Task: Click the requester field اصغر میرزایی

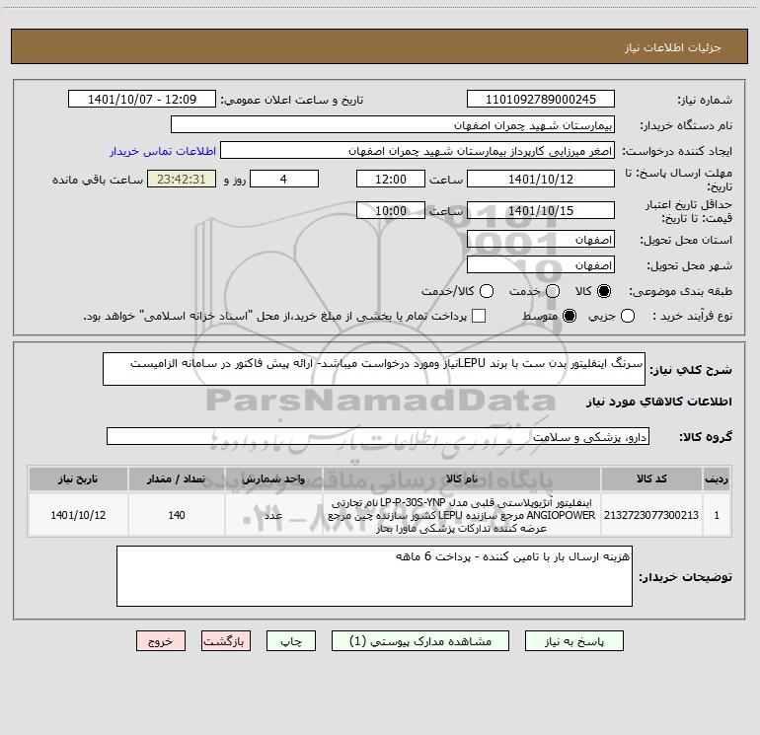Action: pyautogui.click(x=418, y=151)
